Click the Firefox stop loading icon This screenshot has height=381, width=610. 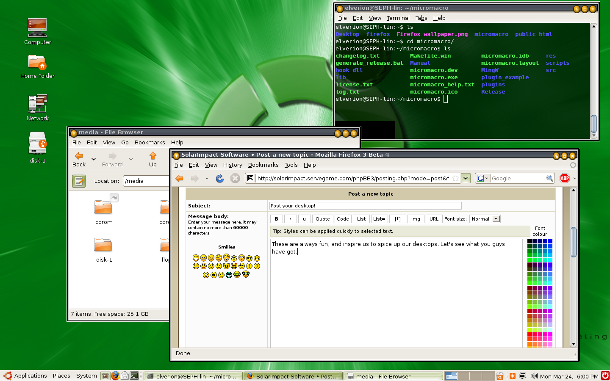click(x=235, y=178)
